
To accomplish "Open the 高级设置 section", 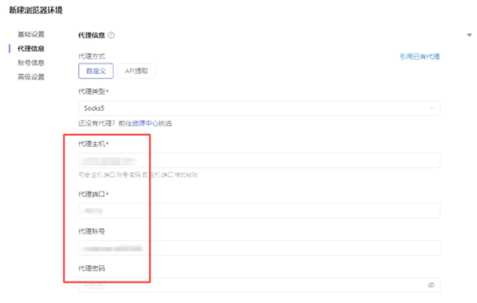I will pos(31,77).
